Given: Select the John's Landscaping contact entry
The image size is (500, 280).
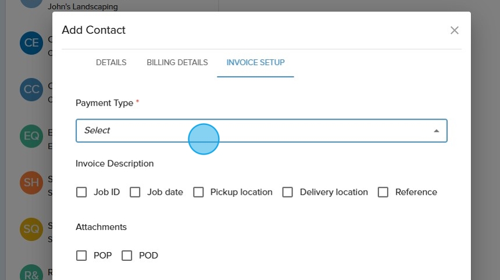Looking at the screenshot, I should 83,7.
